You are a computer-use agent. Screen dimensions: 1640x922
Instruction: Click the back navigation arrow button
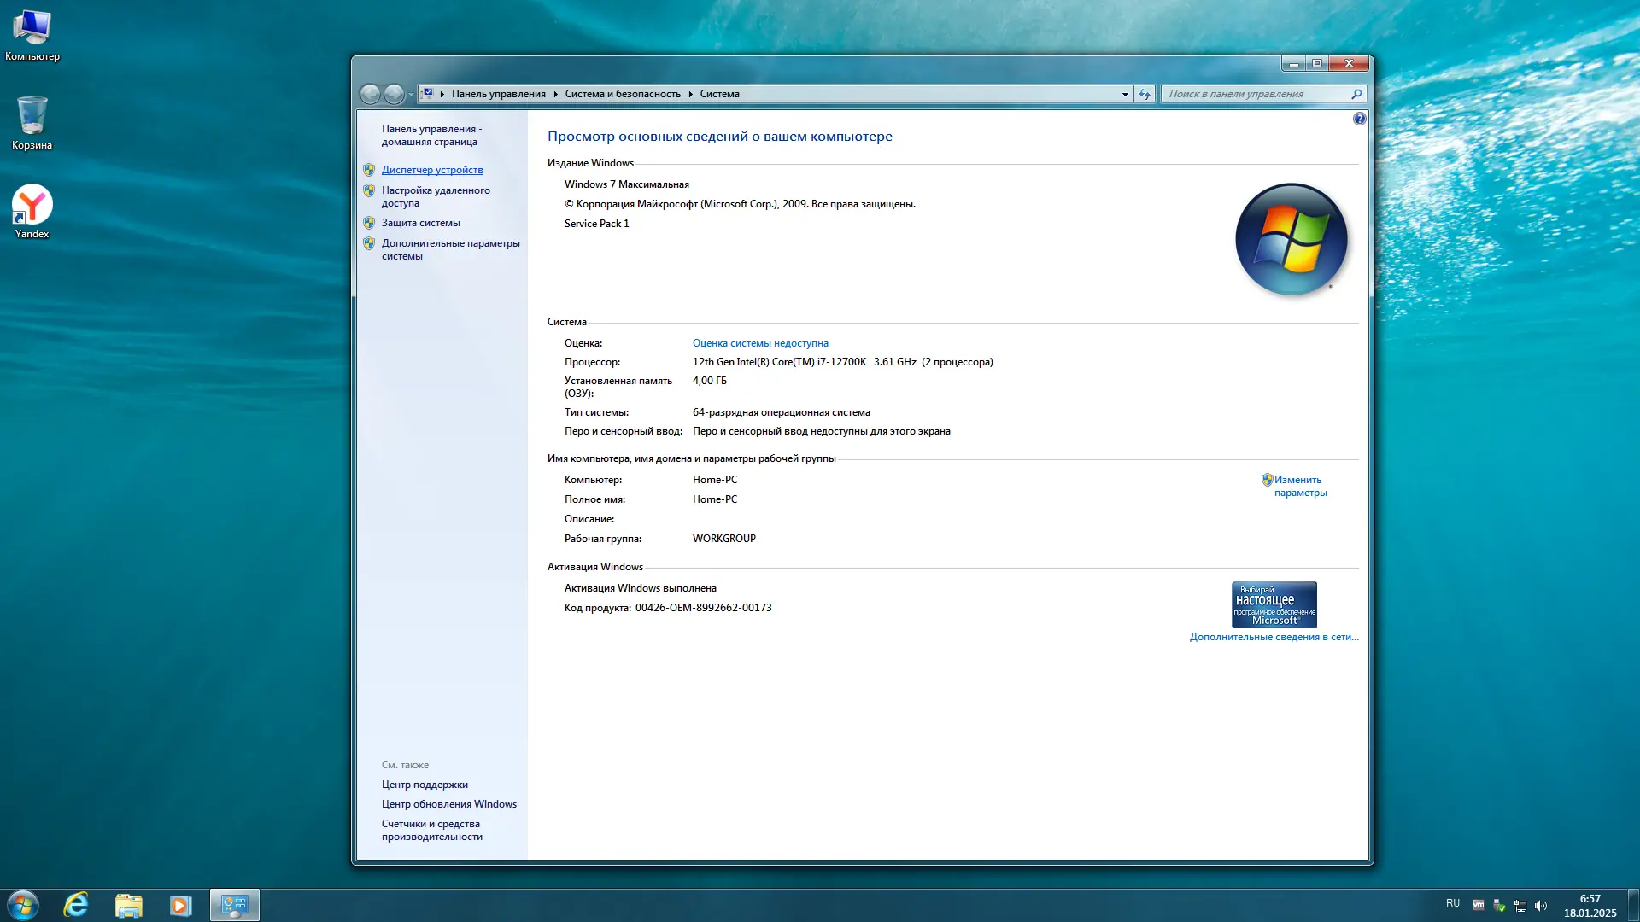pyautogui.click(x=370, y=94)
